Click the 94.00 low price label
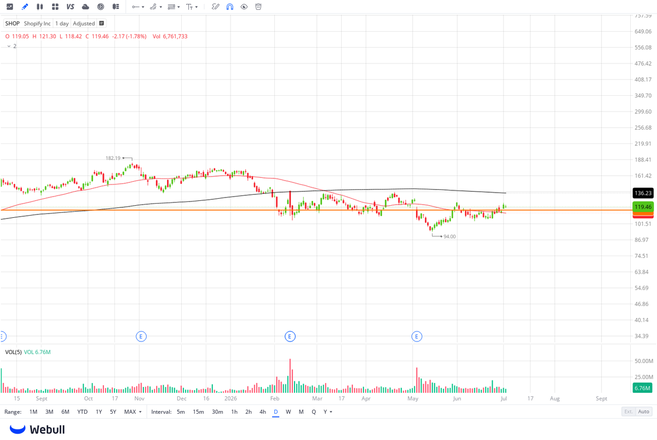Viewport: 657px width, 440px height. click(x=449, y=236)
